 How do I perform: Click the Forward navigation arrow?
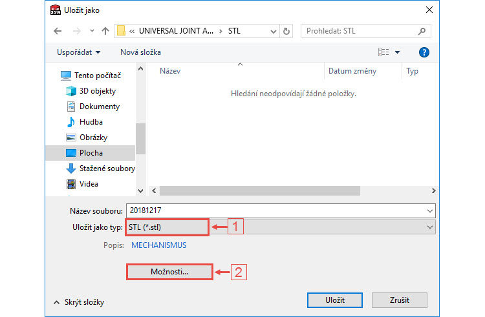click(x=76, y=31)
